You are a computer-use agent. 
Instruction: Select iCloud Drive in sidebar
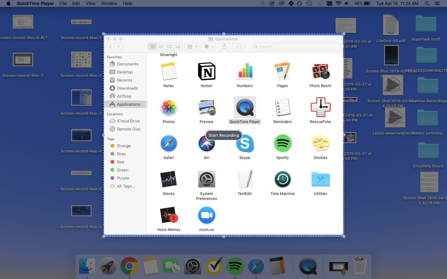[x=125, y=121]
